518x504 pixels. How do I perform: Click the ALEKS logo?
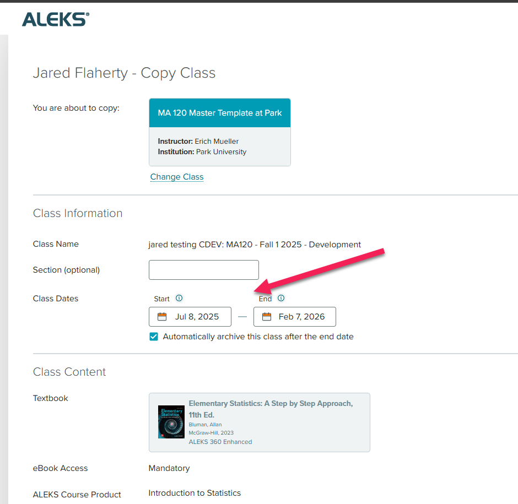pyautogui.click(x=56, y=19)
